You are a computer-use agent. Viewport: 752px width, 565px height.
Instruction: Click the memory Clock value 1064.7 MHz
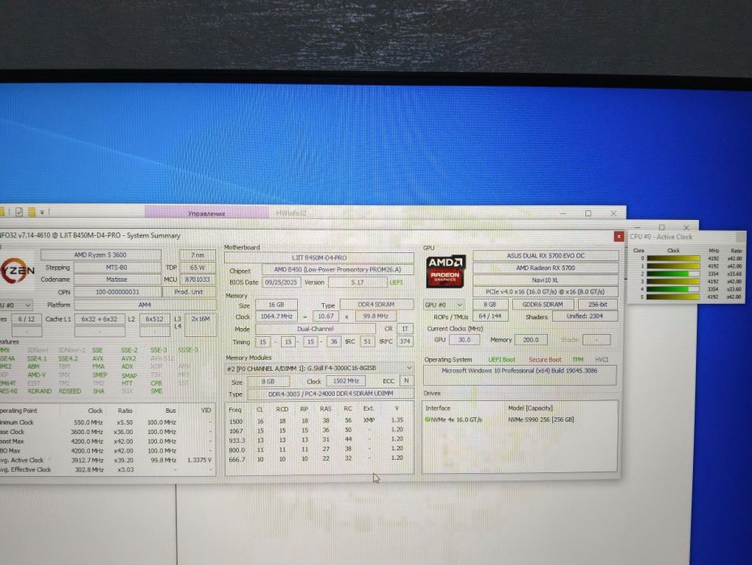276,317
